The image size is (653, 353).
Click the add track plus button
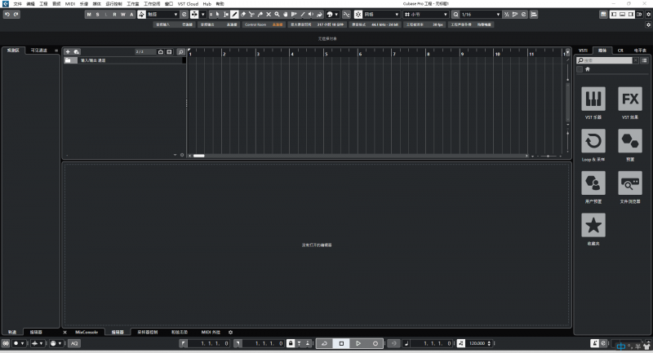pos(68,51)
